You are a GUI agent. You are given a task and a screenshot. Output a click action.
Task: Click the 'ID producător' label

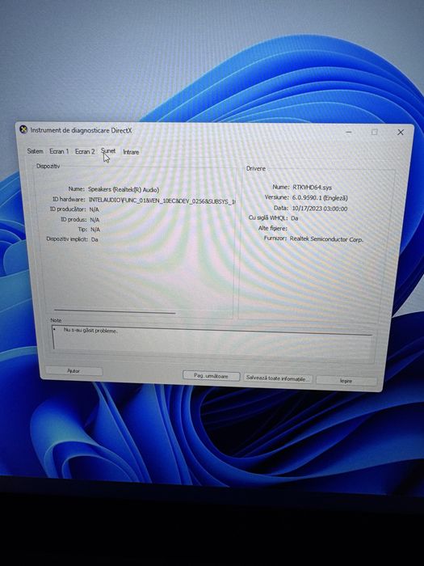coord(68,209)
